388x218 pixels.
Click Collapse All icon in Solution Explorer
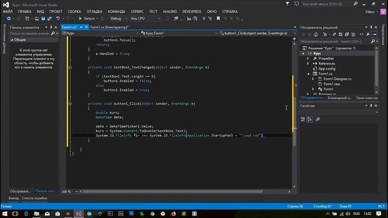coord(347,35)
